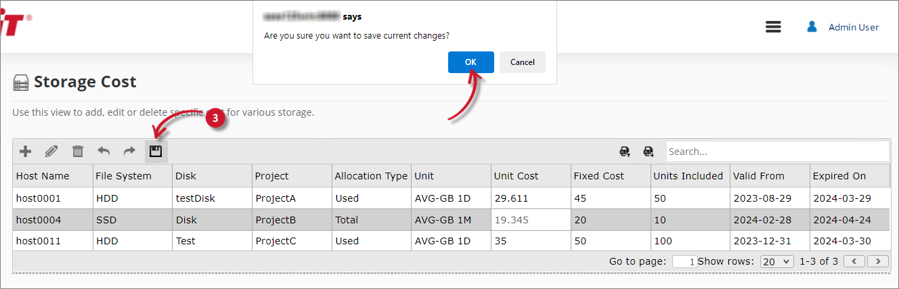This screenshot has height=289, width=899.
Task: Open the hamburger menu icon
Action: 773,27
